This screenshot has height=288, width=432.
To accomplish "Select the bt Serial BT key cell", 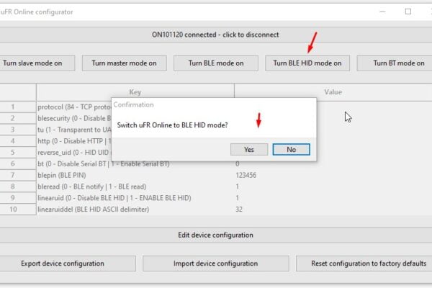I will pos(135,164).
